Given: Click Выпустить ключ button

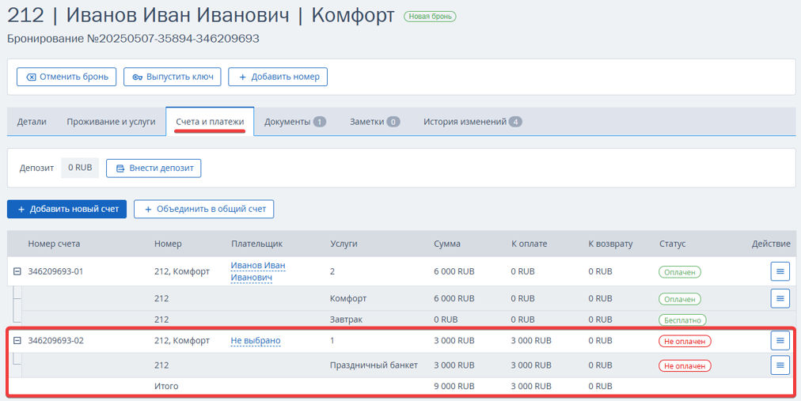Looking at the screenshot, I should coord(173,77).
